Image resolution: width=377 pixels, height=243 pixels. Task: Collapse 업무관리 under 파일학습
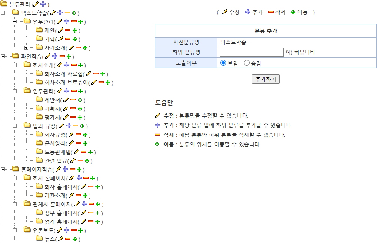[15, 91]
